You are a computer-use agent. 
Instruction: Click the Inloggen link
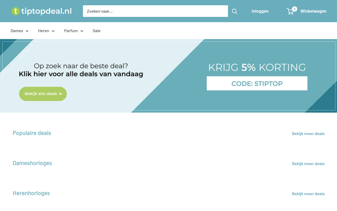click(260, 11)
